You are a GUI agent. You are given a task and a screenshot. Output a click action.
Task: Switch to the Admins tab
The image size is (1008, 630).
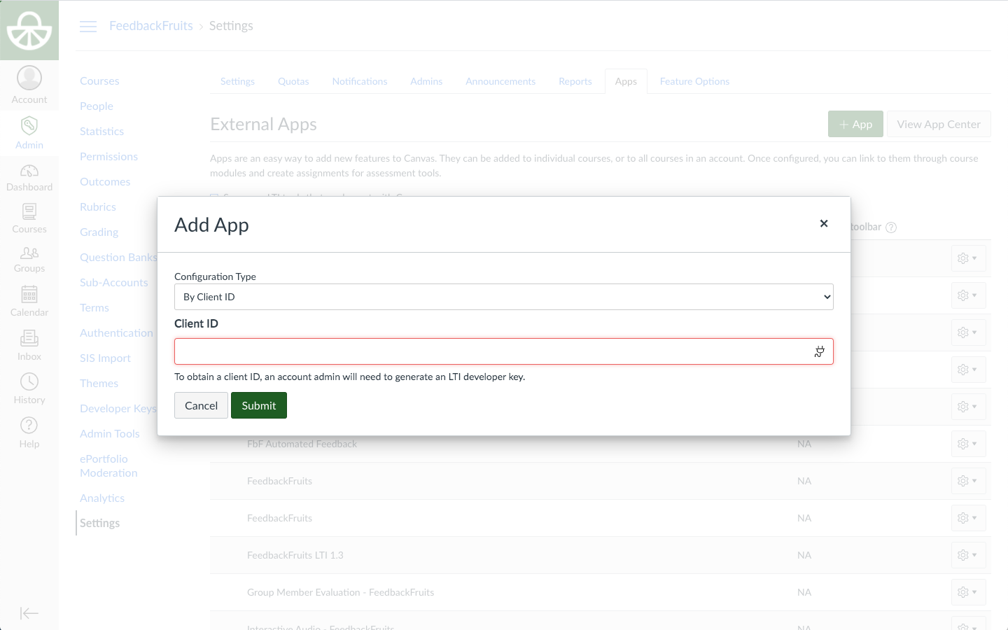[426, 81]
